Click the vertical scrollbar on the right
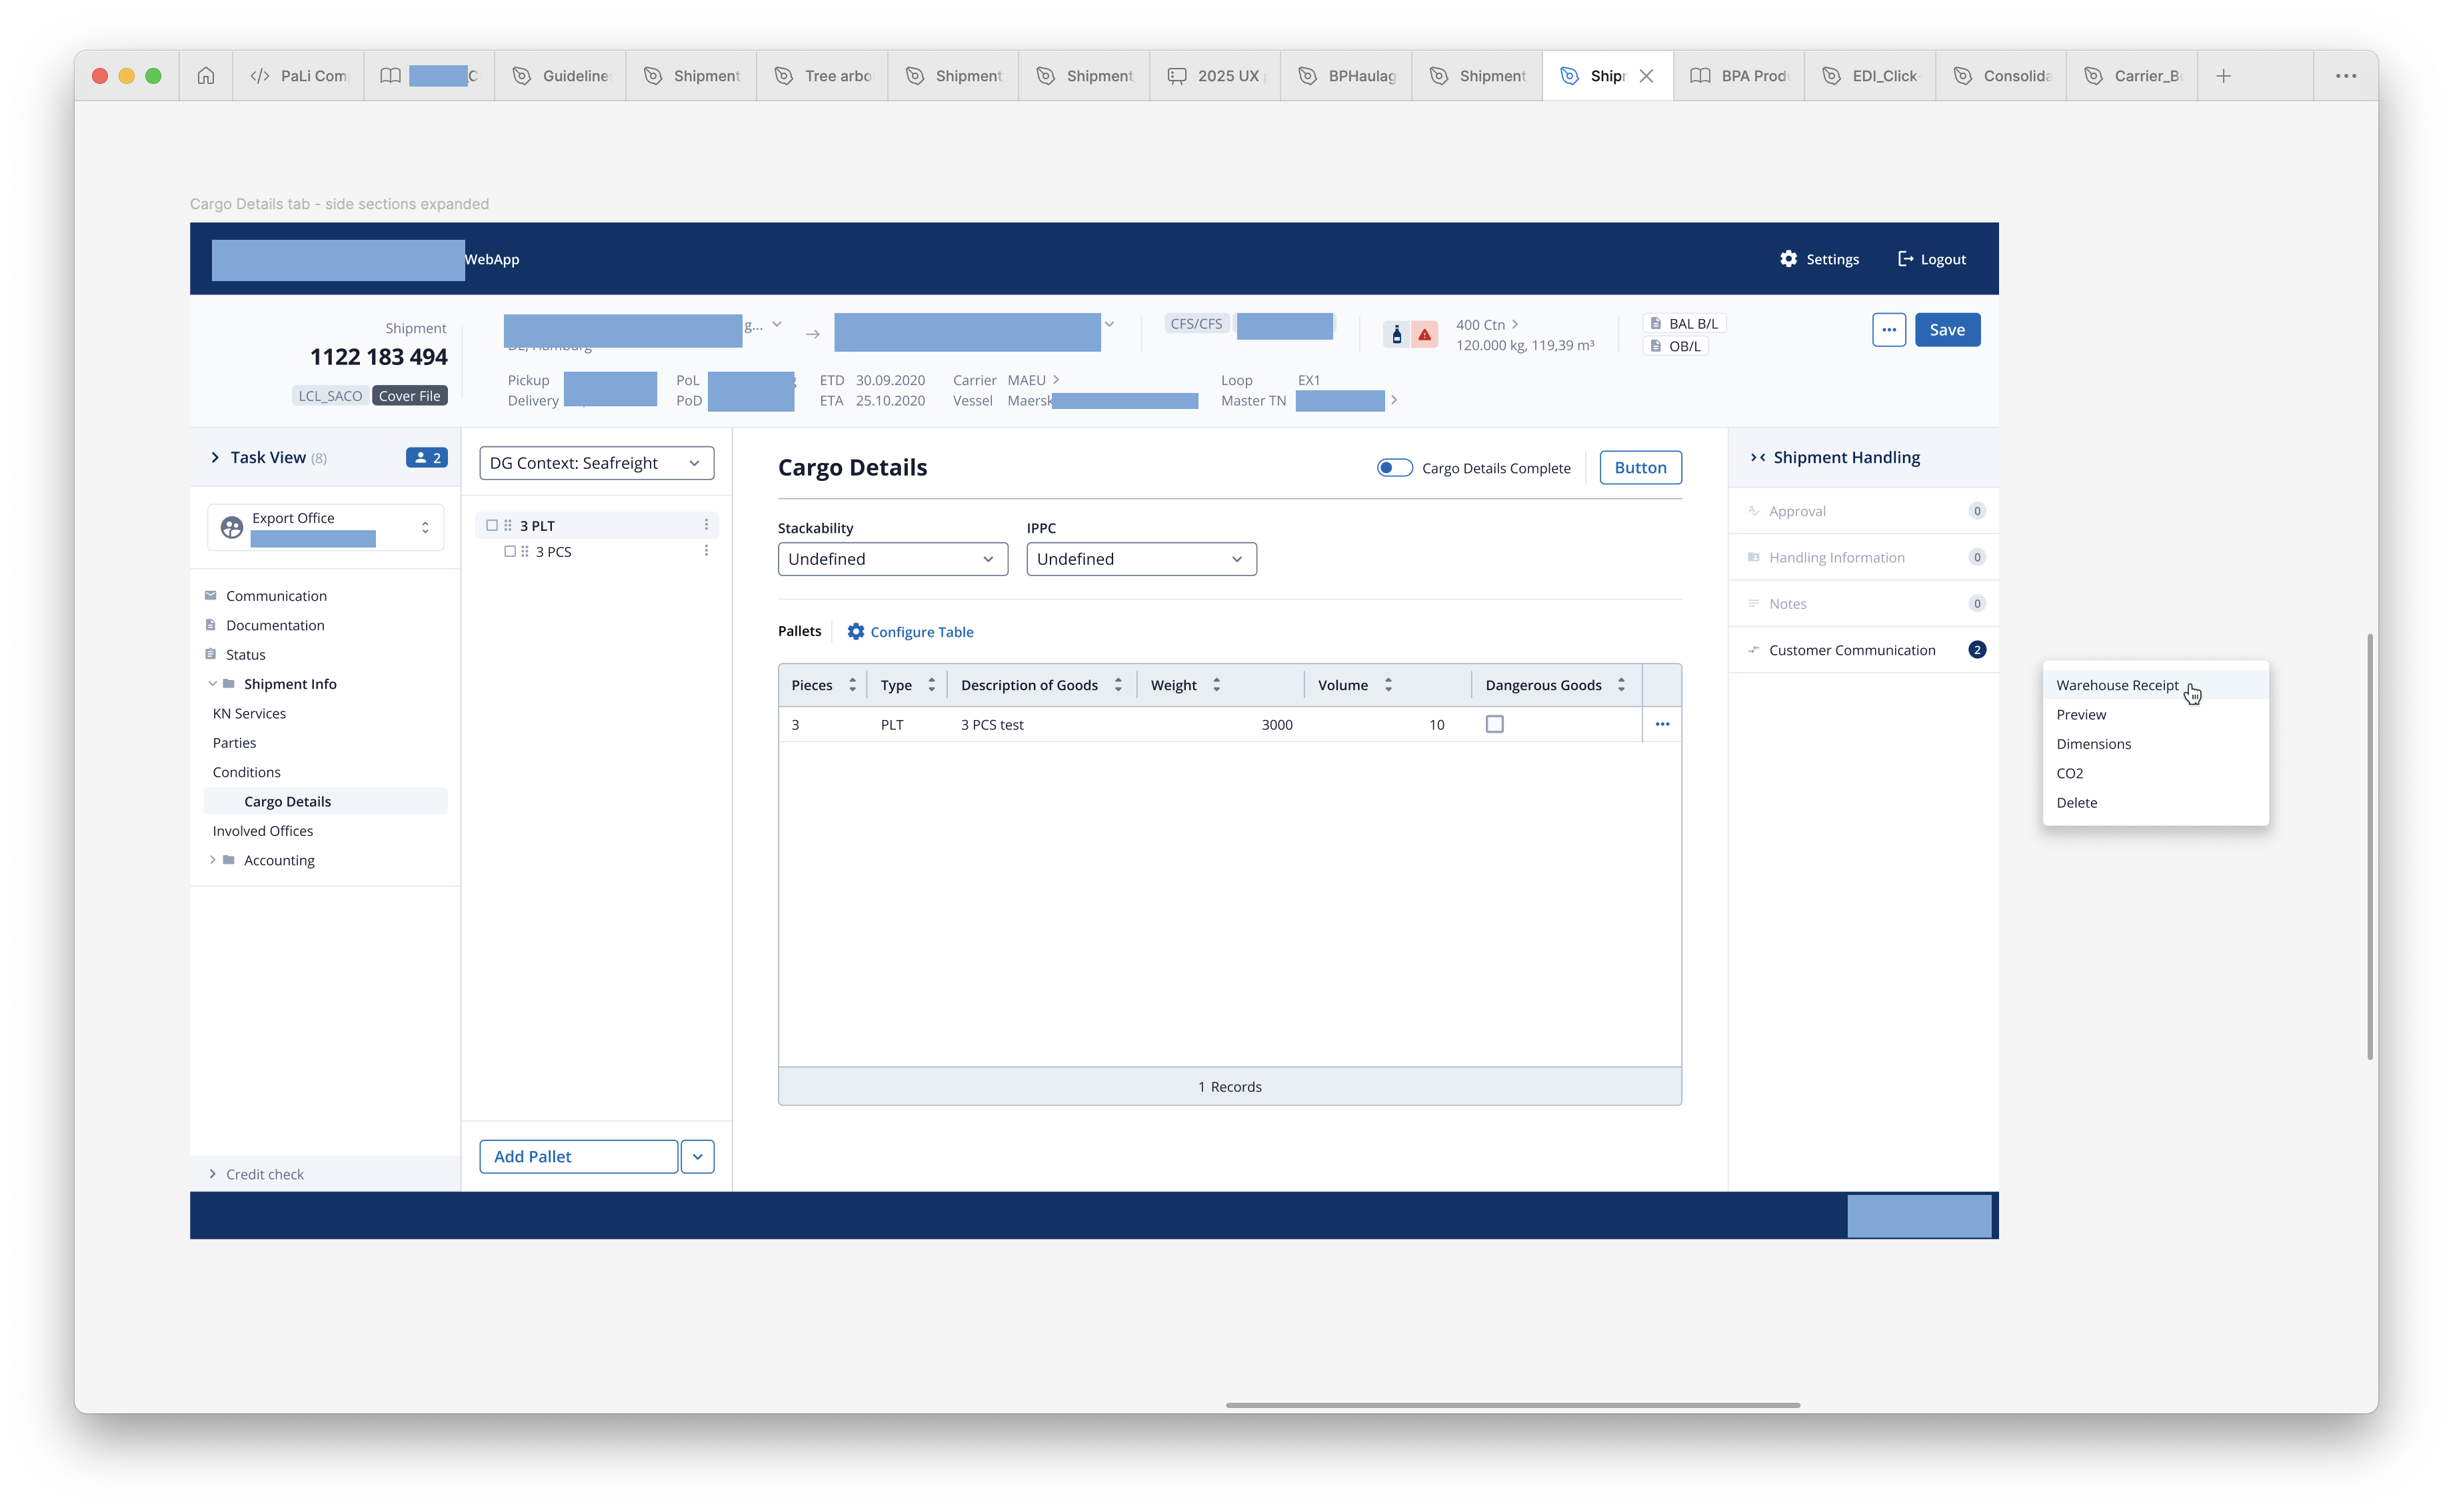Screen dimensions: 2453x1512 pos(2369,846)
